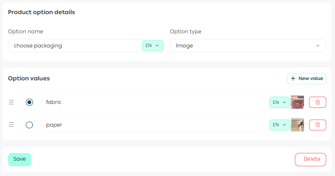Click the chevron arrow in Option type
Viewport: 335px width, 176px height.
click(318, 46)
